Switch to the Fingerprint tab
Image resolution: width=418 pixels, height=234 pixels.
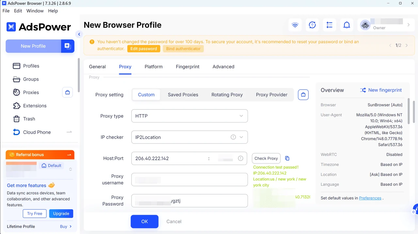pyautogui.click(x=187, y=67)
